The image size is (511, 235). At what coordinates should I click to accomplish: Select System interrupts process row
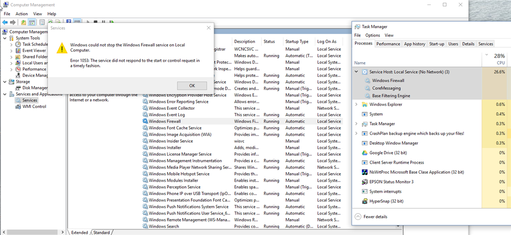click(x=430, y=192)
